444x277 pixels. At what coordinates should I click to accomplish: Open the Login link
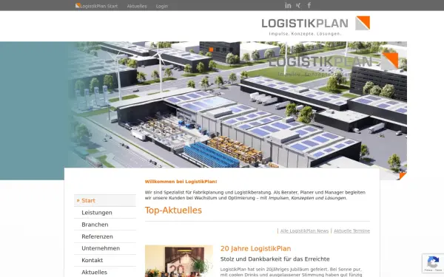pyautogui.click(x=161, y=6)
